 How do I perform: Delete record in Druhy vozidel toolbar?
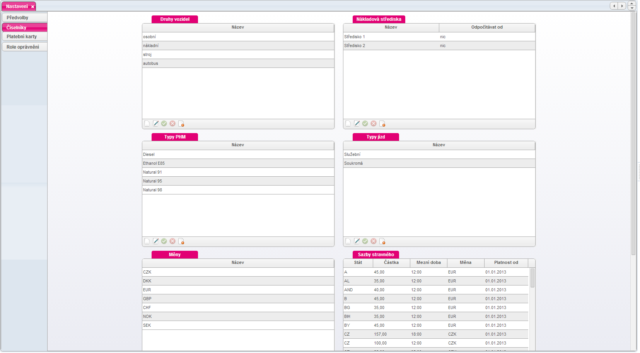coord(181,123)
